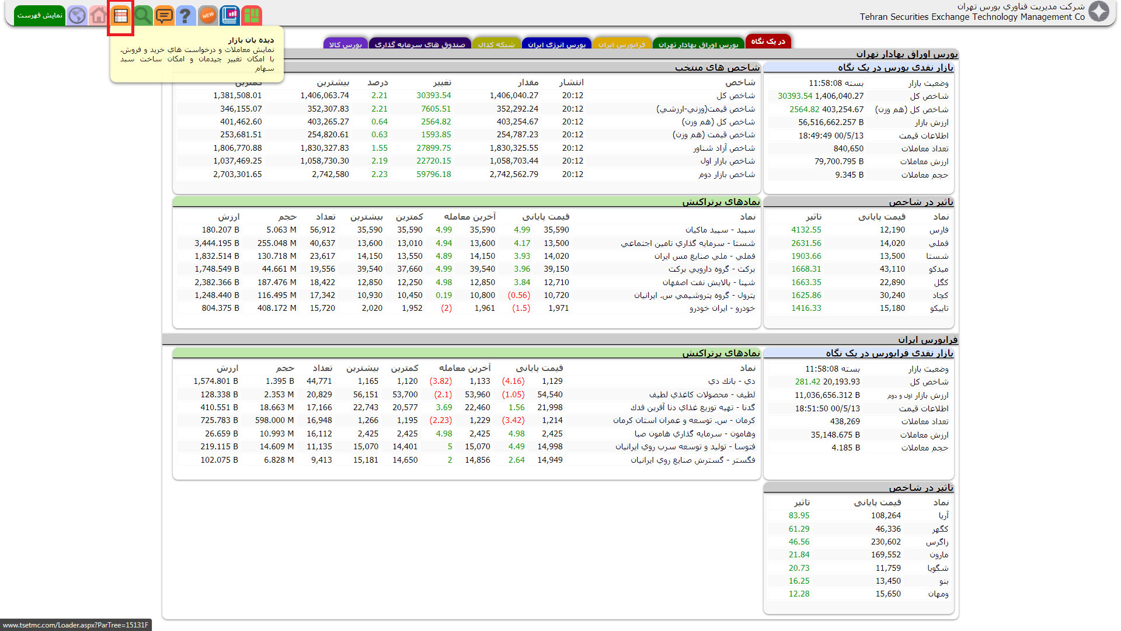Open symbol فملی in index impact list
1121x631 pixels.
[x=939, y=243]
